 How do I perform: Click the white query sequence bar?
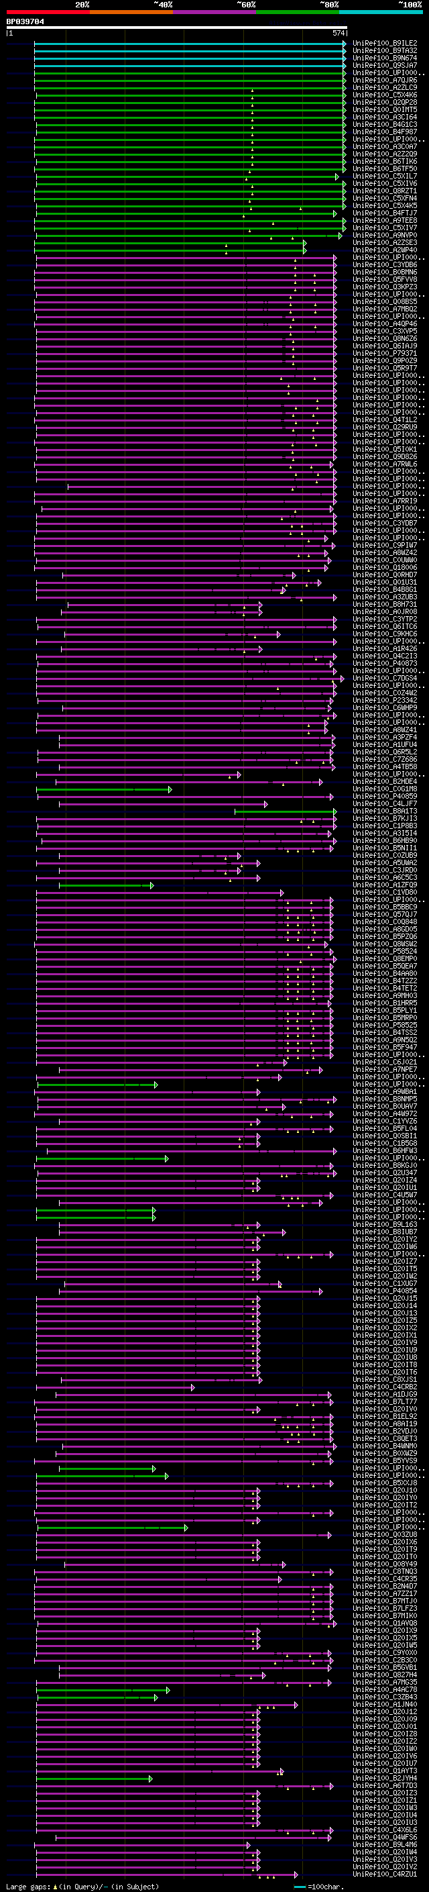pyautogui.click(x=177, y=28)
